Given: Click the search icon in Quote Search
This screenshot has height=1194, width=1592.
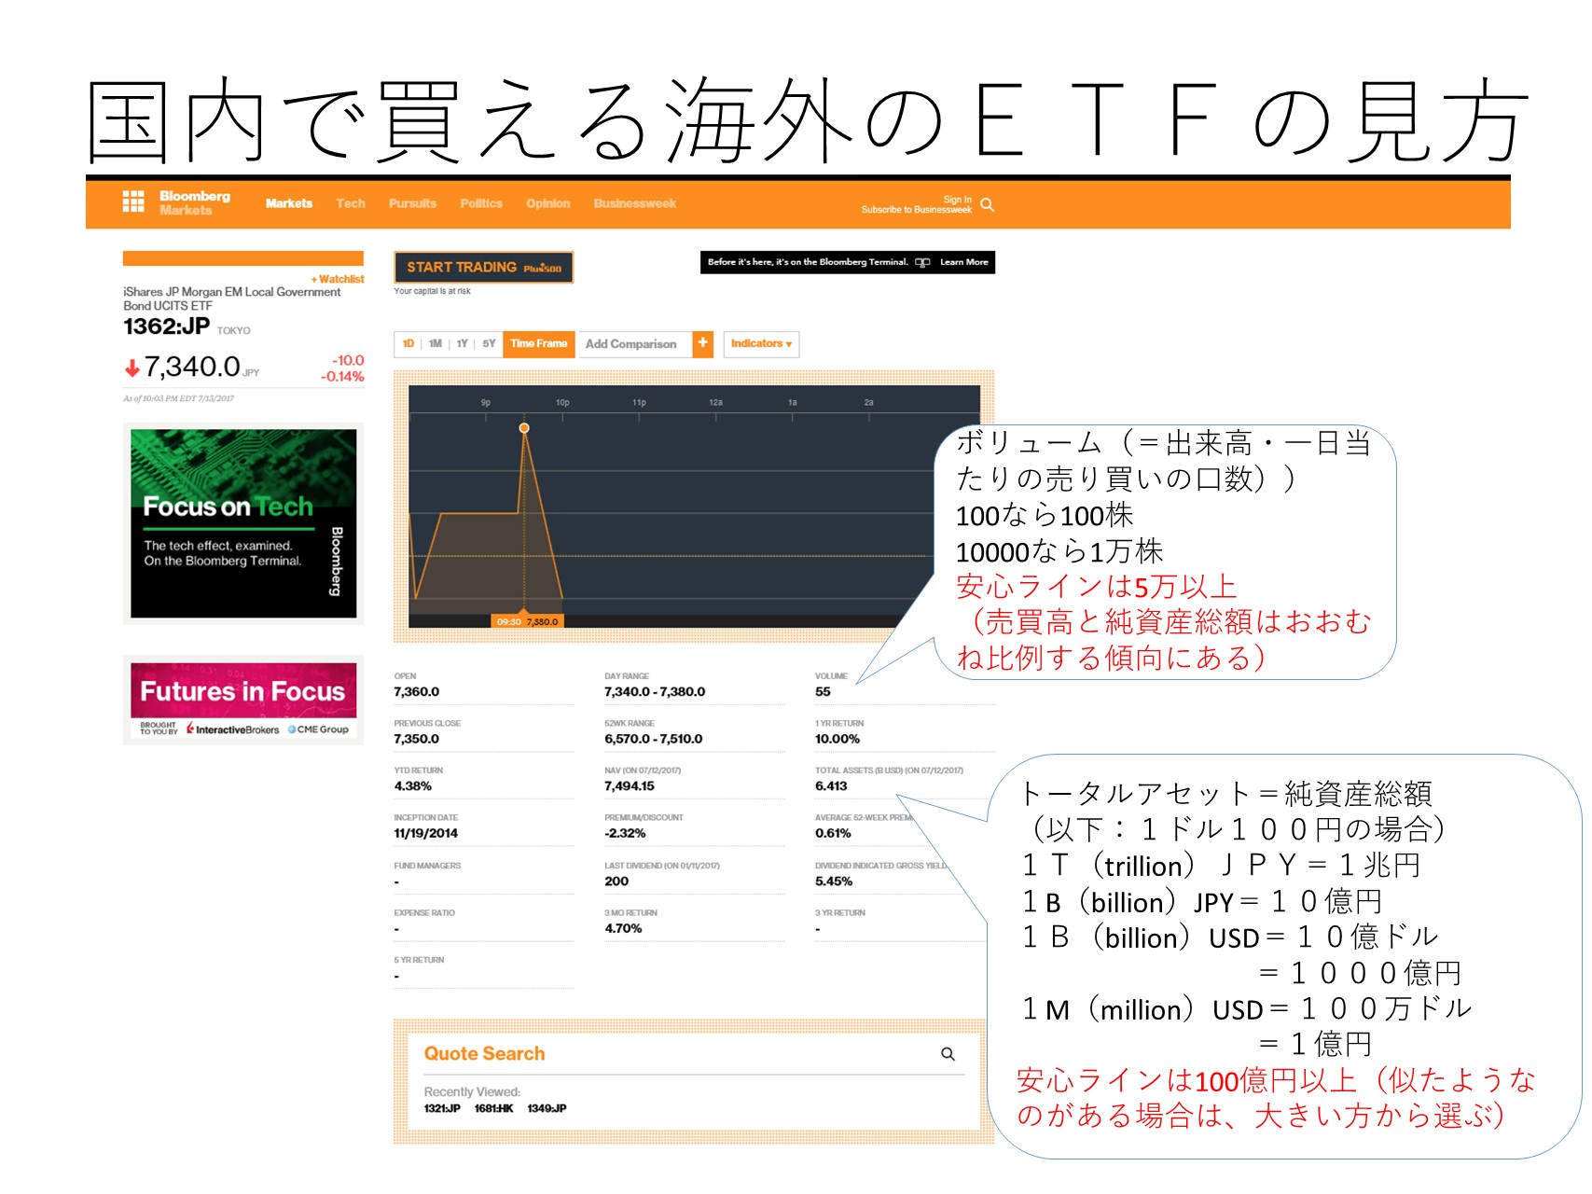Looking at the screenshot, I should pyautogui.click(x=949, y=1054).
